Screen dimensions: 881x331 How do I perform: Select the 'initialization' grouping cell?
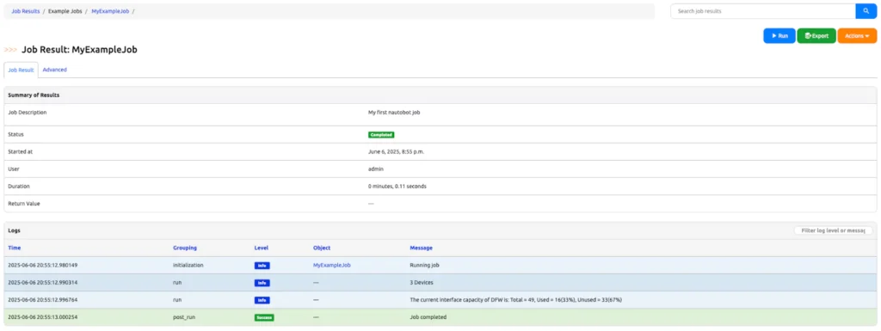pos(188,266)
